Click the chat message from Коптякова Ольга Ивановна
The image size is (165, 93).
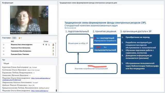(21, 70)
